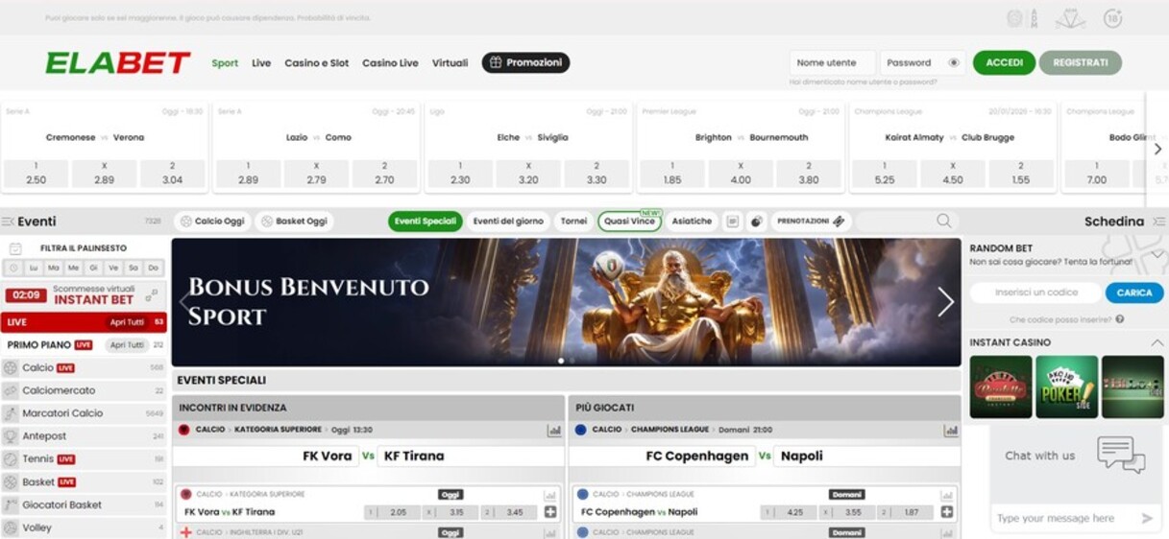Toggle the clock time filter
1169x539 pixels.
(x=14, y=269)
